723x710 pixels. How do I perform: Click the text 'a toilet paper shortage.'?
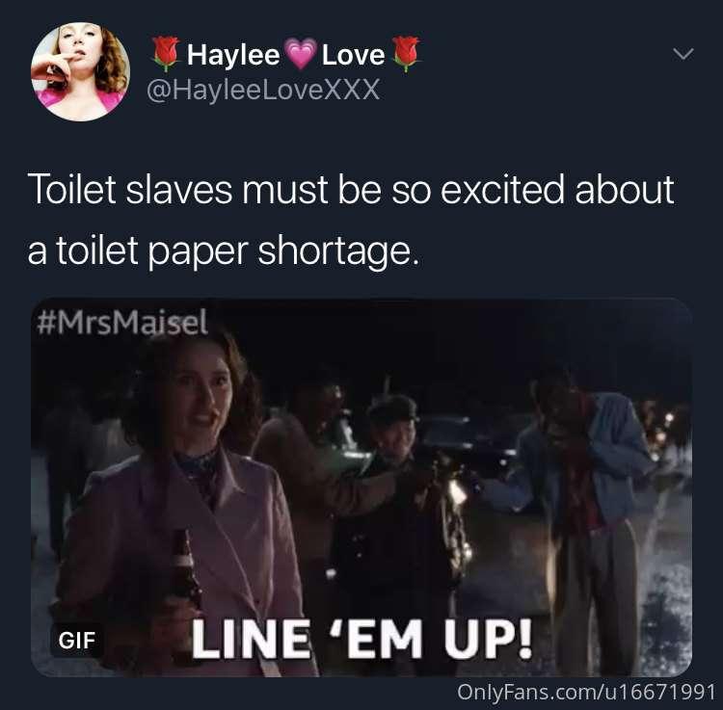[x=224, y=251]
